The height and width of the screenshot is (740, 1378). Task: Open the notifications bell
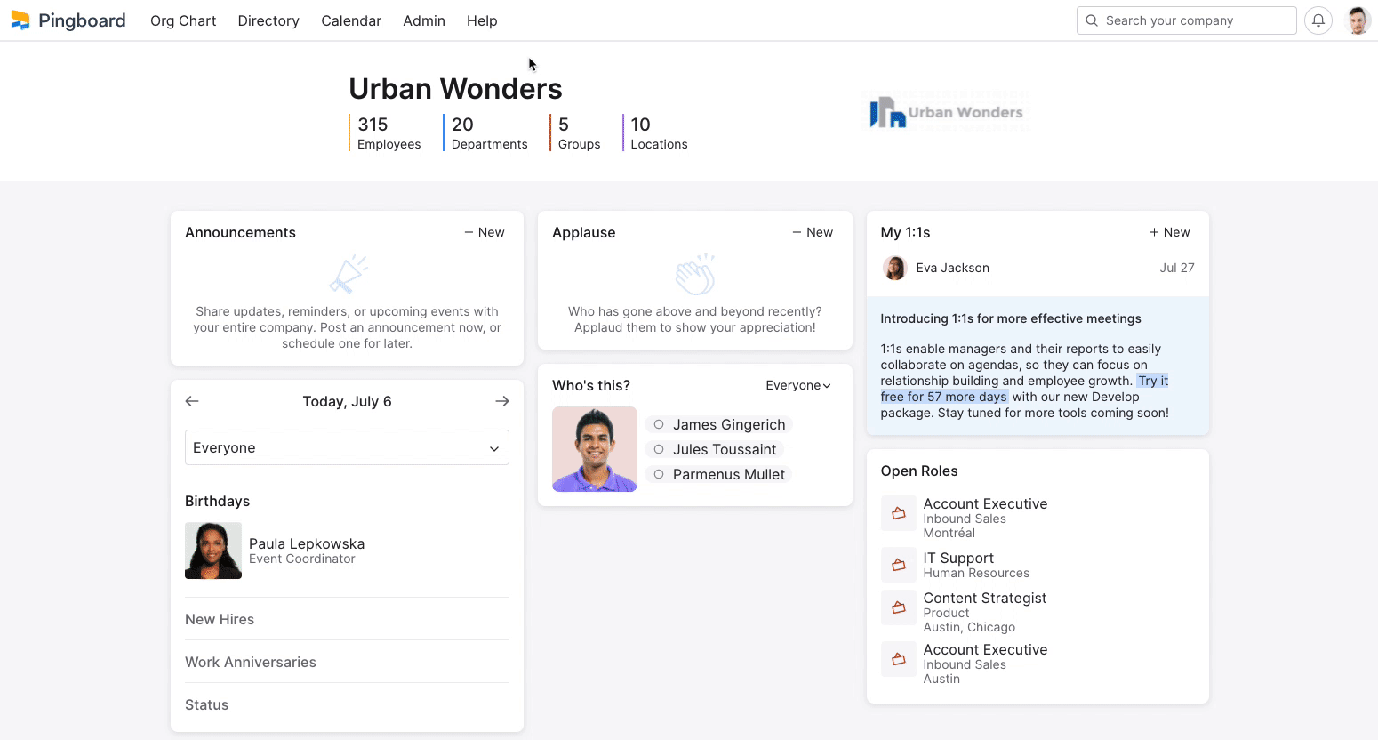[x=1318, y=20]
